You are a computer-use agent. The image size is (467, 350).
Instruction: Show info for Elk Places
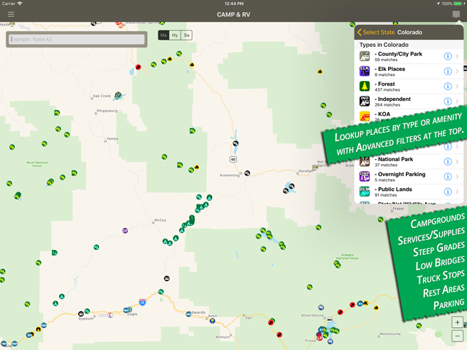click(448, 72)
